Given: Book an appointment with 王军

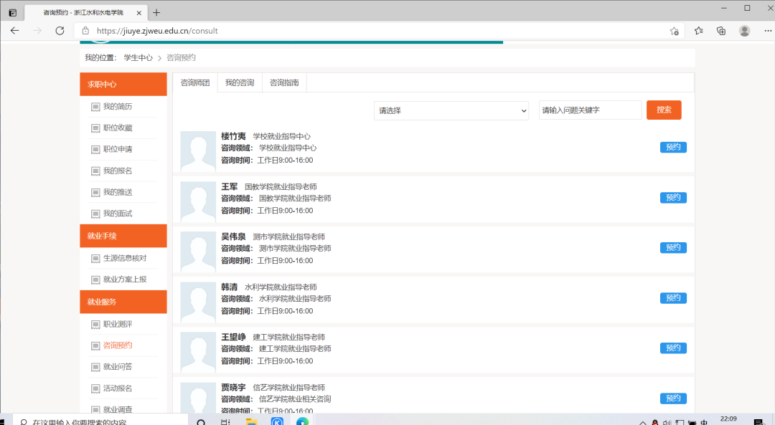Looking at the screenshot, I should (673, 197).
